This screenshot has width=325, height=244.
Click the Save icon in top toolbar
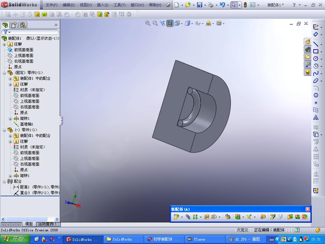click(199, 5)
